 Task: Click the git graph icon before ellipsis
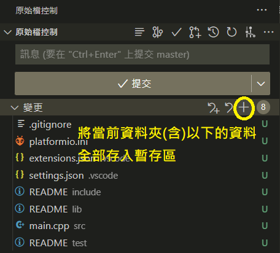[250, 32]
